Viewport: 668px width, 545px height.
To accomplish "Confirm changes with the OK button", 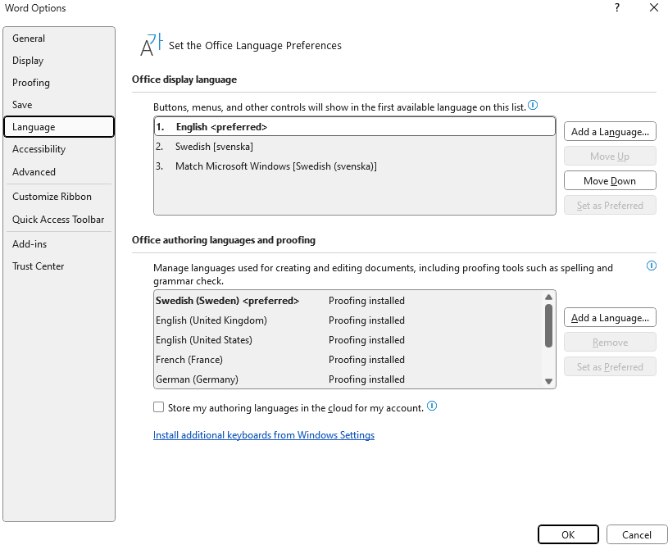I will [568, 535].
